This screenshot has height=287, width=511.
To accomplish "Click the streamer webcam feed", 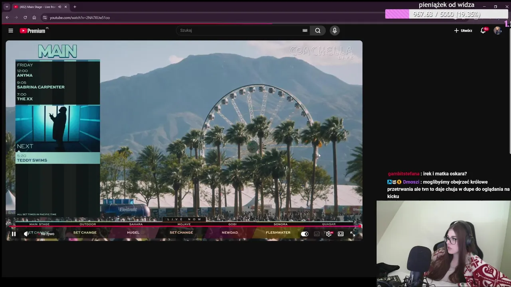I will (x=444, y=244).
